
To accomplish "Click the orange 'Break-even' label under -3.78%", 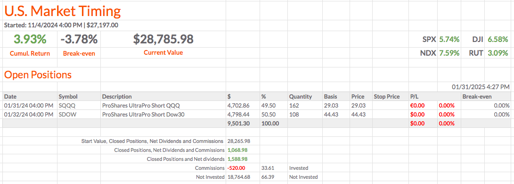I will point(79,53).
